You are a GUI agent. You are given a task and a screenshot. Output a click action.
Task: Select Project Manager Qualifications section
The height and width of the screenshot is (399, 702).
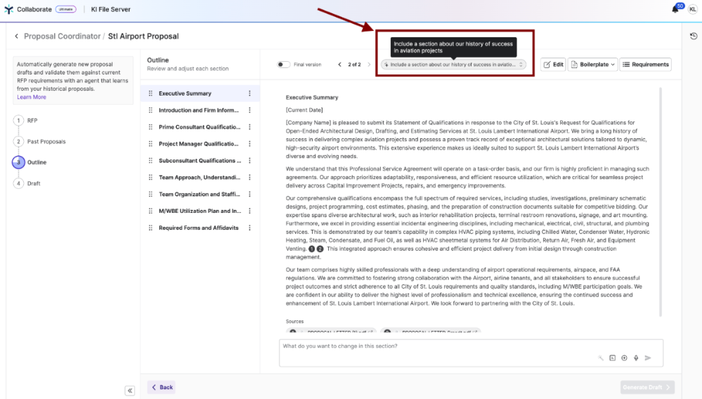200,143
